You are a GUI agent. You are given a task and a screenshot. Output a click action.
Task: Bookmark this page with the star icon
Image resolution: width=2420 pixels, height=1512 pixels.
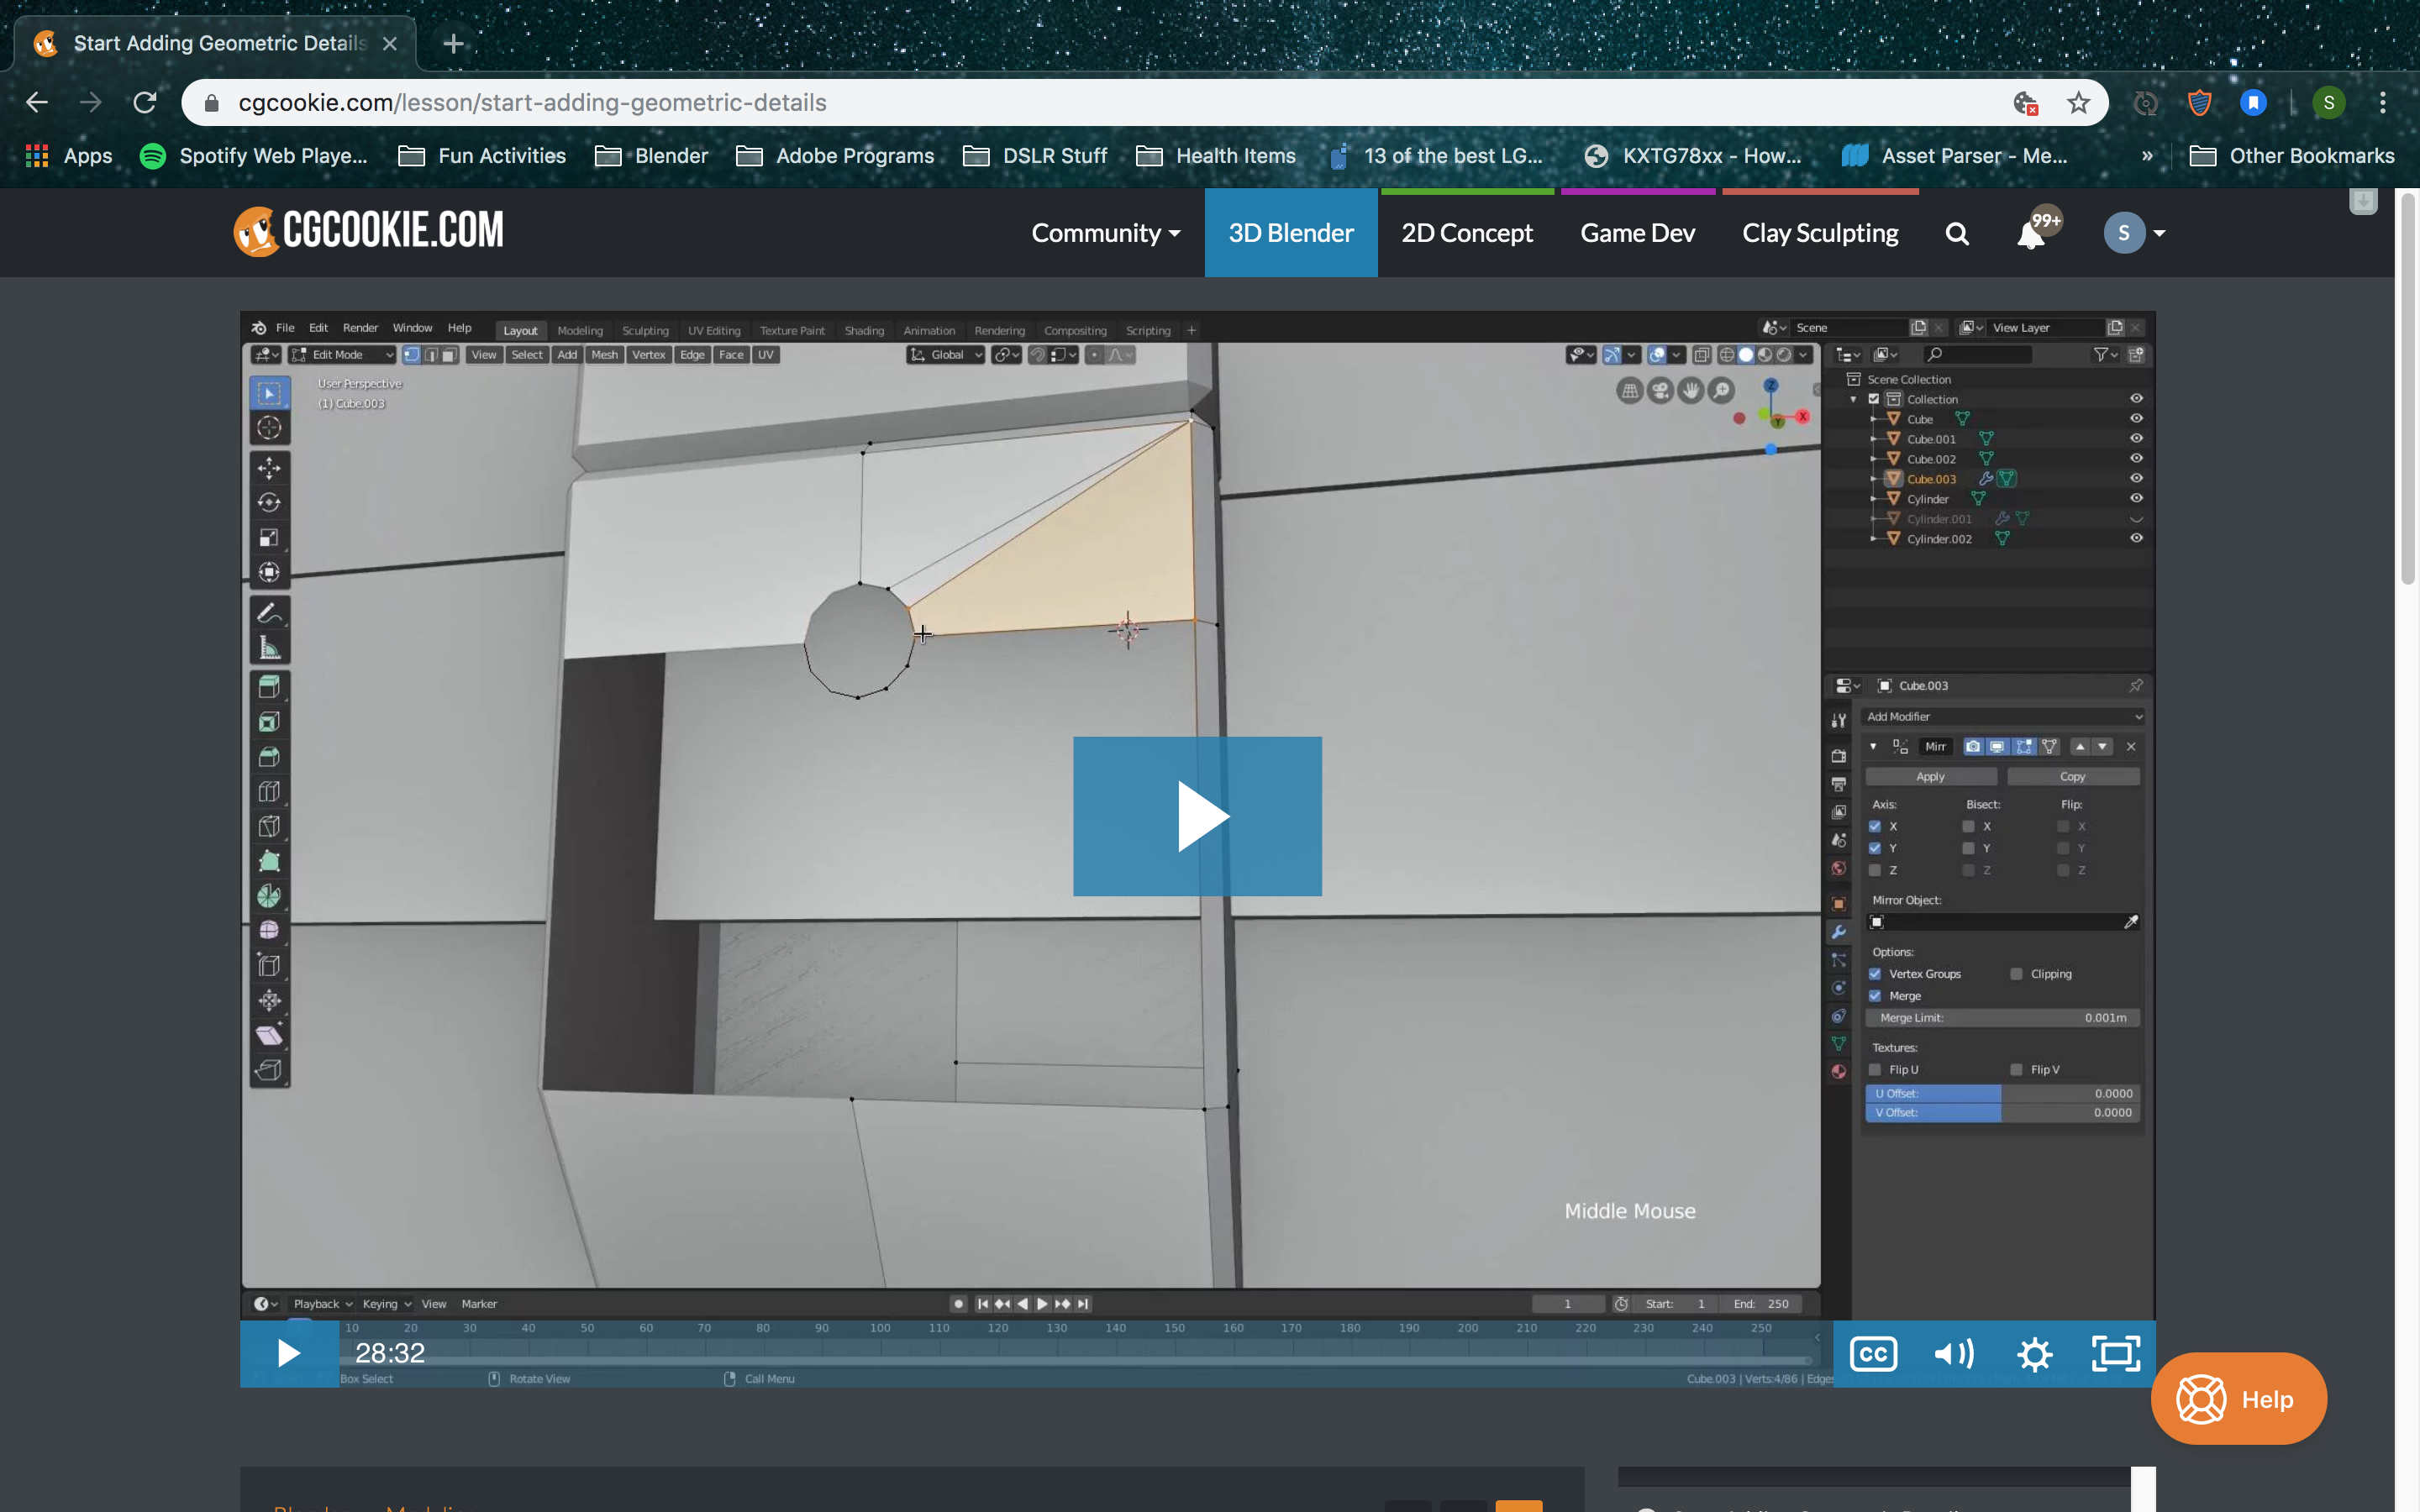click(2078, 103)
